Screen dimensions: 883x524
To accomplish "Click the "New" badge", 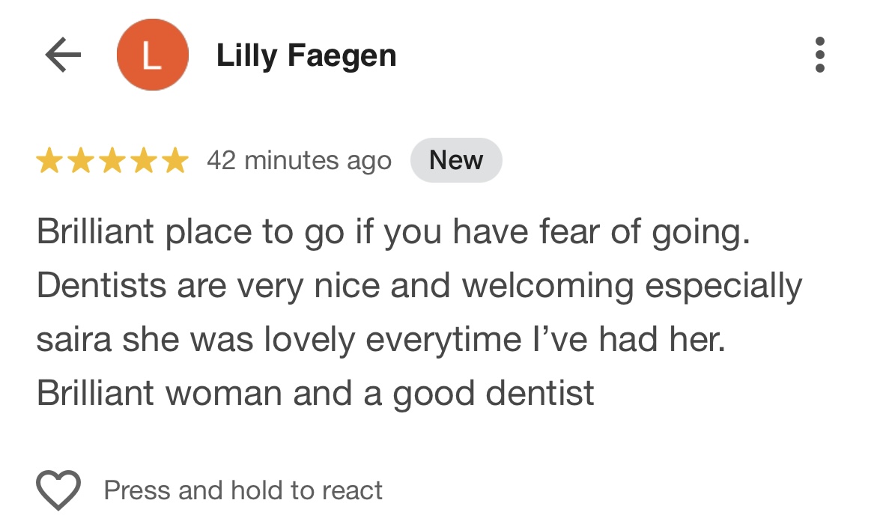I will (x=456, y=160).
